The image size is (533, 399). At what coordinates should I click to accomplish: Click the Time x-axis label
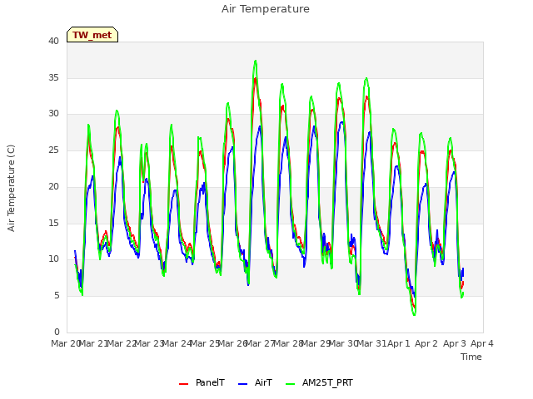(471, 357)
